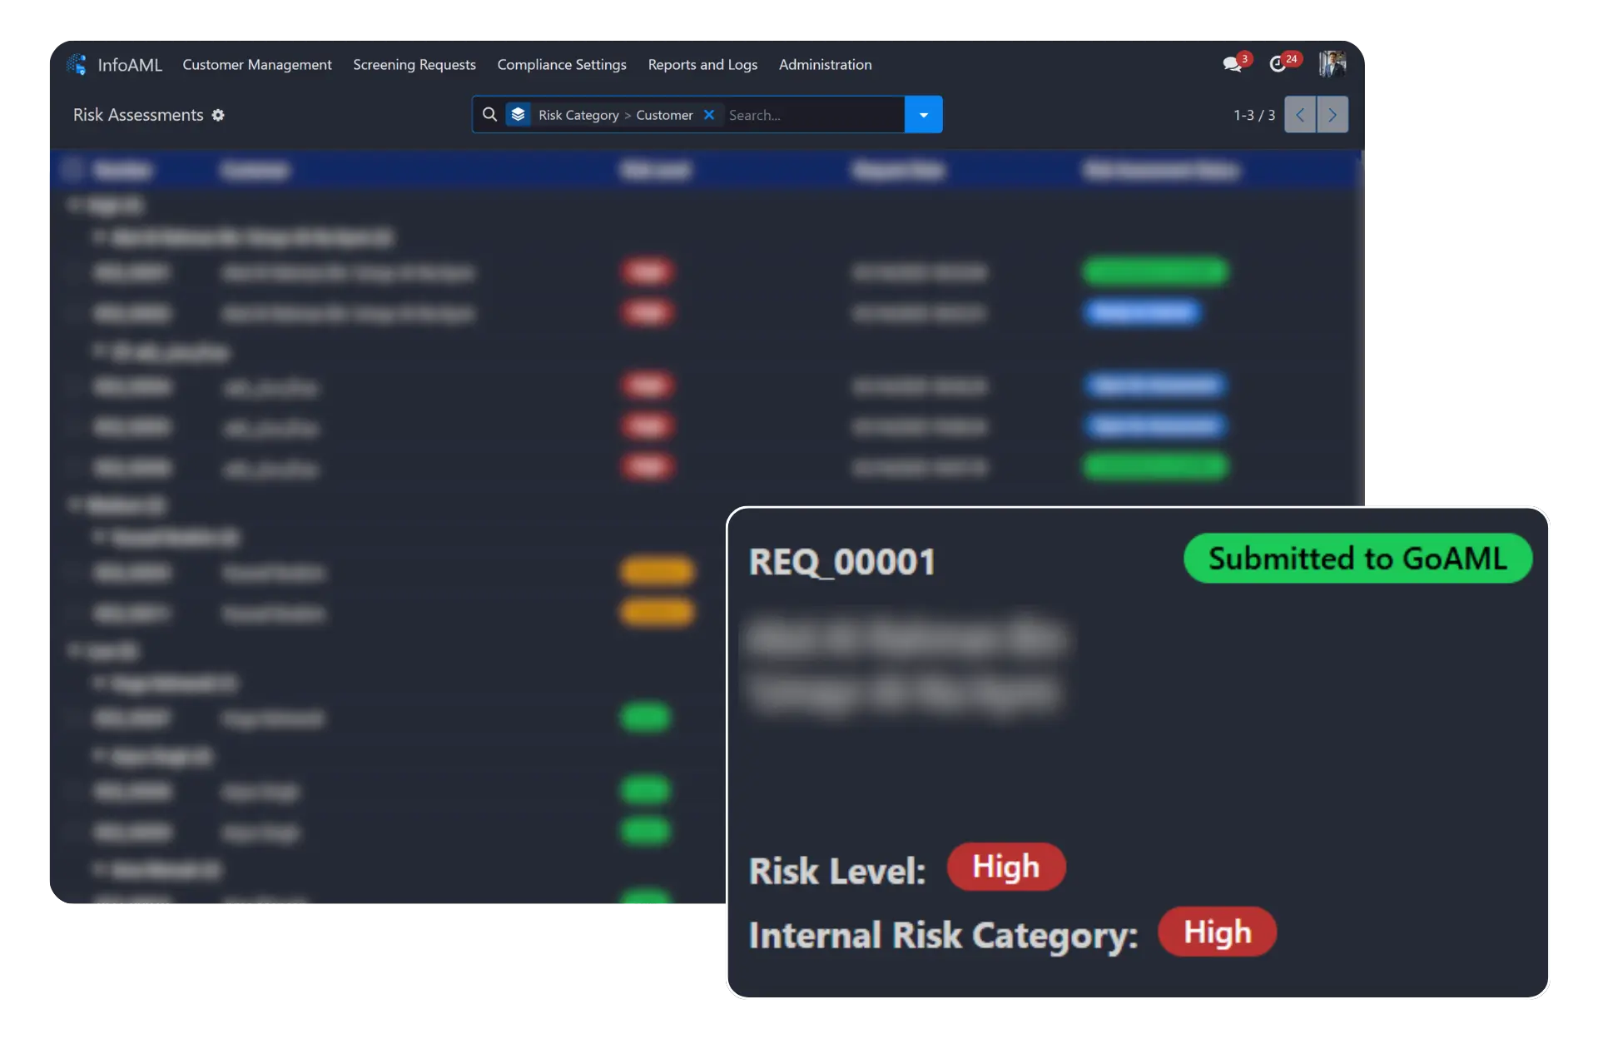1598x1049 pixels.
Task: Go to the previous page of results
Action: click(x=1300, y=115)
